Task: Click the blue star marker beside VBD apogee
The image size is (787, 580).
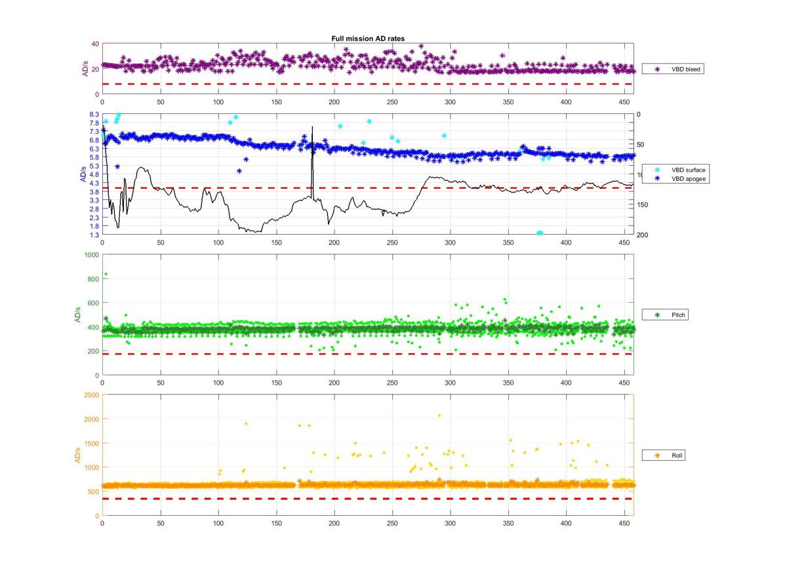Action: coord(657,178)
